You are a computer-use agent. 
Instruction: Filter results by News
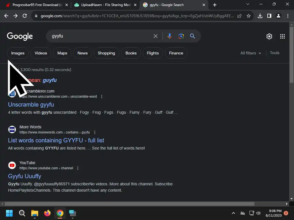[82, 53]
